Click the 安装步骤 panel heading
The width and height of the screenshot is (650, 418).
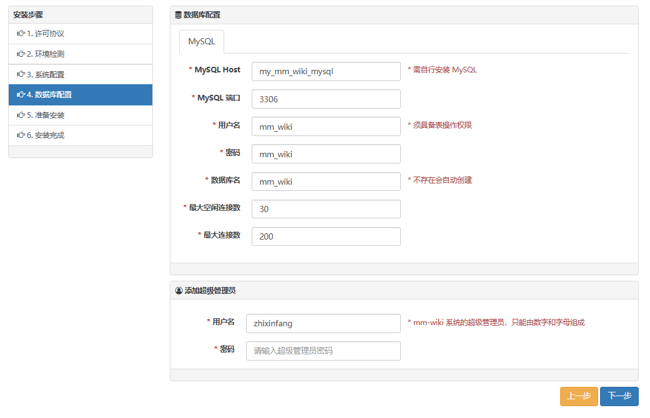pos(28,15)
